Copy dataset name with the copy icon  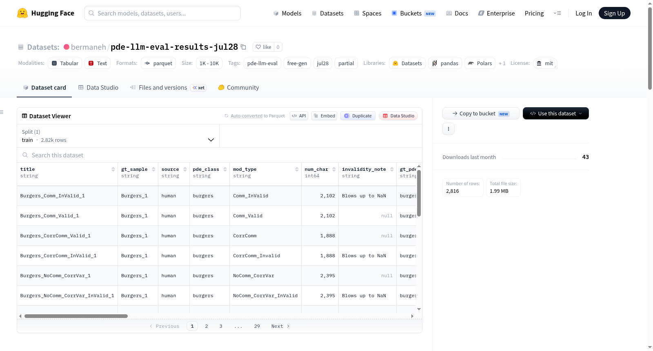click(243, 47)
